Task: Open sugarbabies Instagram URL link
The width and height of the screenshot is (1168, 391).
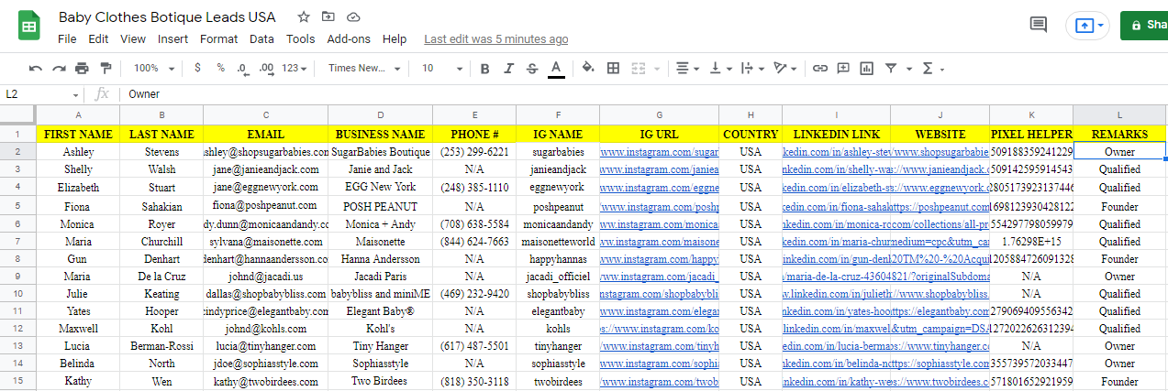Action: coord(659,152)
